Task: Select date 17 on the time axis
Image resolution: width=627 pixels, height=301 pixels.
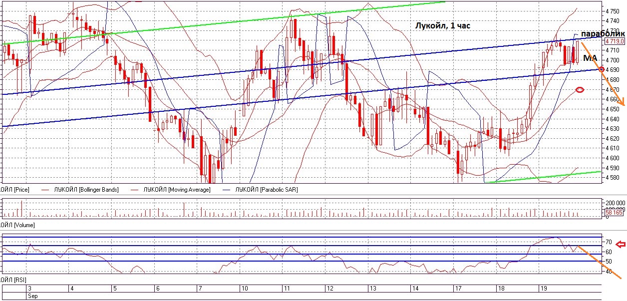Action: pyautogui.click(x=458, y=289)
